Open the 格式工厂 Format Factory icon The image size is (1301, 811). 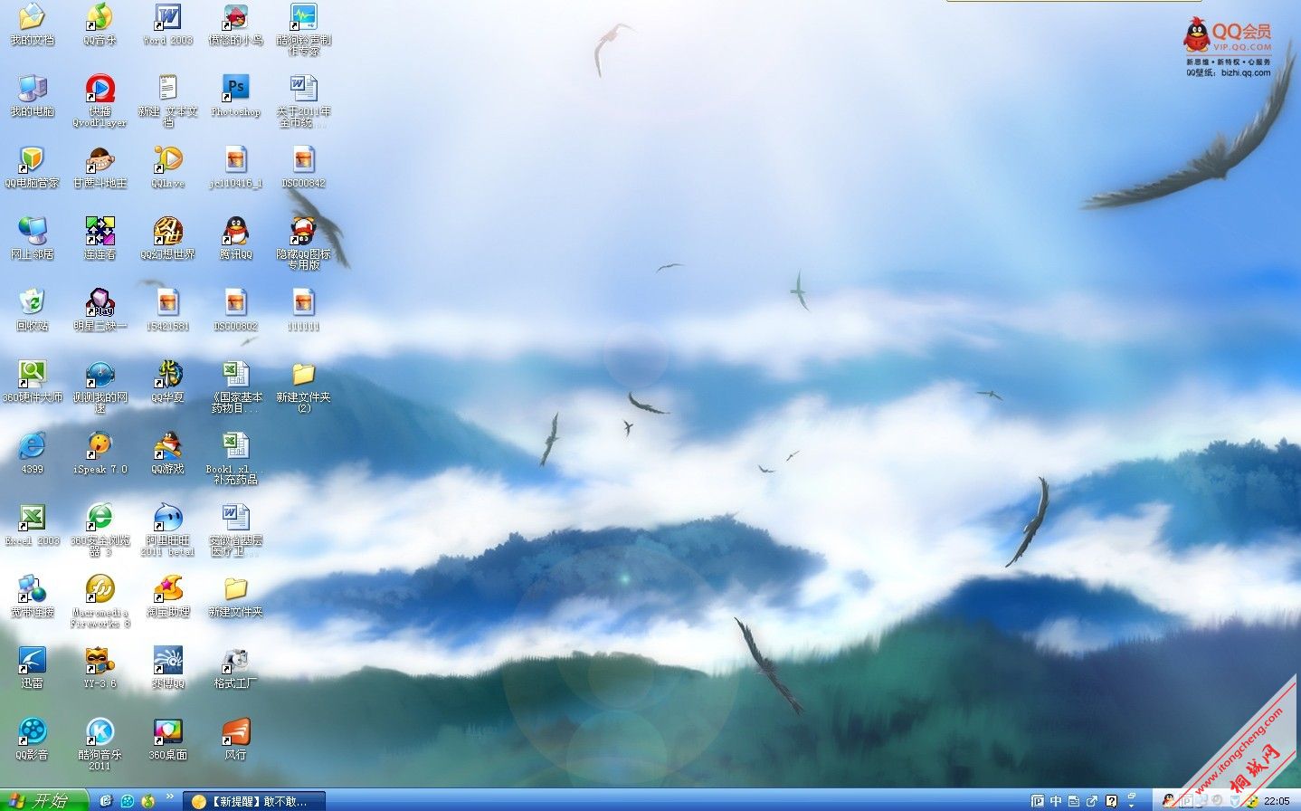tap(235, 661)
